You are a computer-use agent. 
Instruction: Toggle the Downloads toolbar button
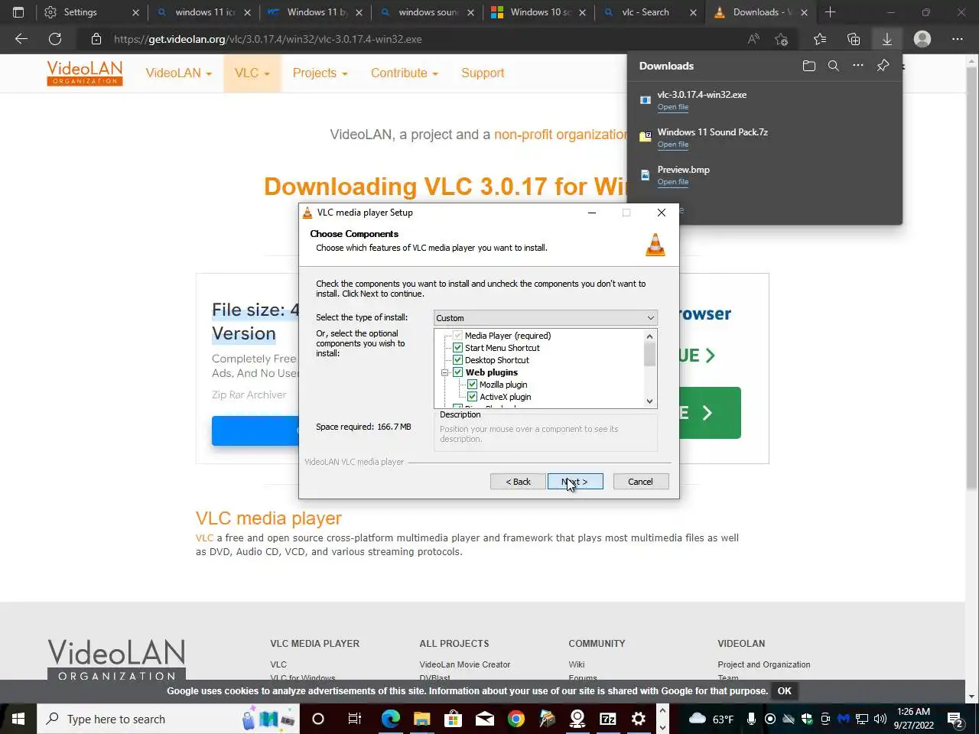coord(887,39)
